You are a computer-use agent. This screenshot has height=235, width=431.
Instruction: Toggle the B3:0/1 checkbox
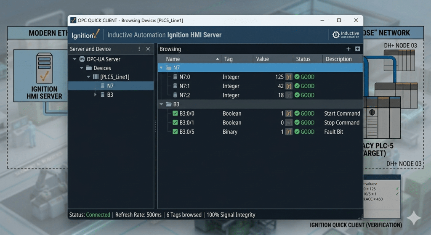(x=175, y=122)
